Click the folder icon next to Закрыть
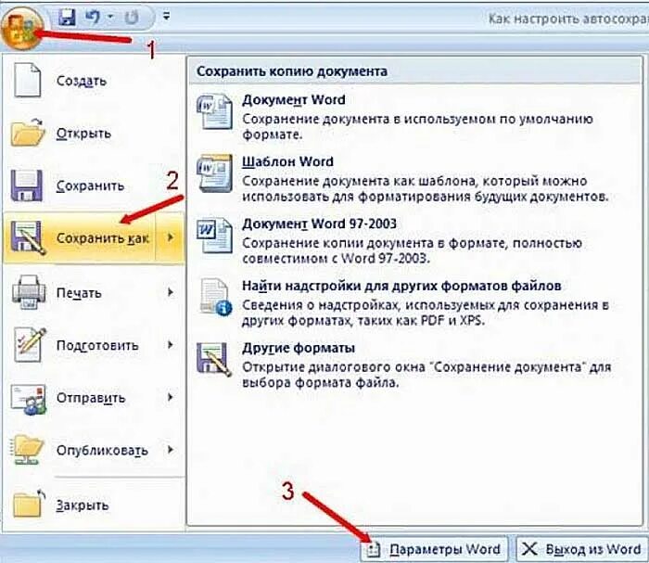The height and width of the screenshot is (563, 649). [28, 504]
